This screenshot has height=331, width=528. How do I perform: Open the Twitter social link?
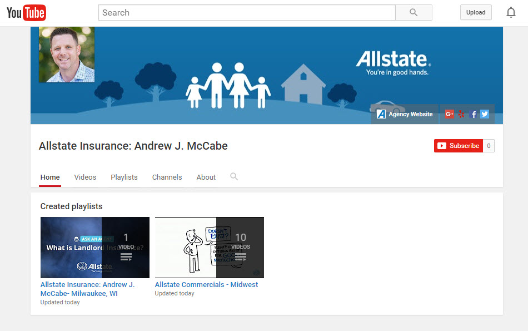485,114
